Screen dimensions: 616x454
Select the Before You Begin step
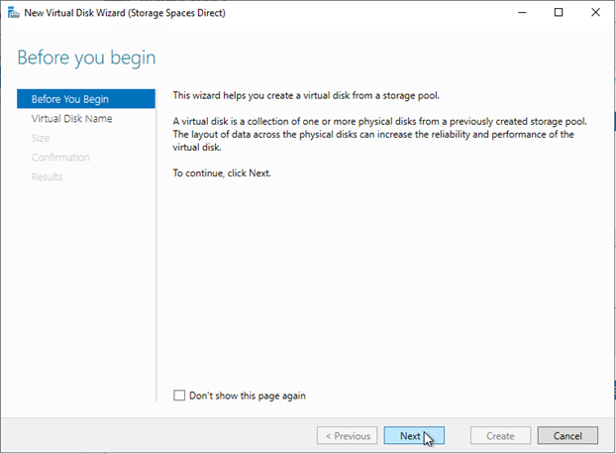click(70, 99)
